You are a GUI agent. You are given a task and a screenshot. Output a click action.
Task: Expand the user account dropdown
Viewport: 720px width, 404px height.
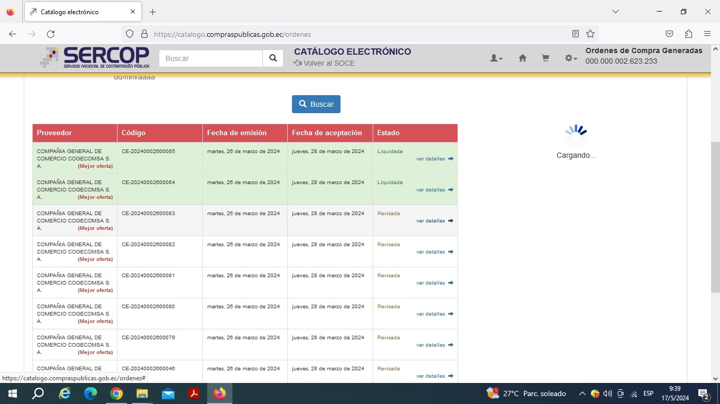tap(496, 58)
